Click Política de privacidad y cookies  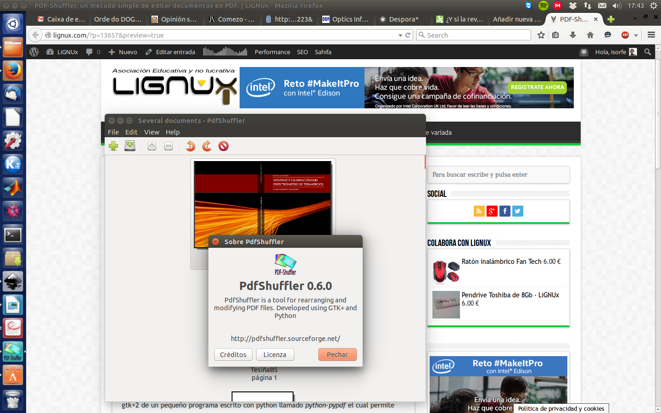tap(561, 408)
